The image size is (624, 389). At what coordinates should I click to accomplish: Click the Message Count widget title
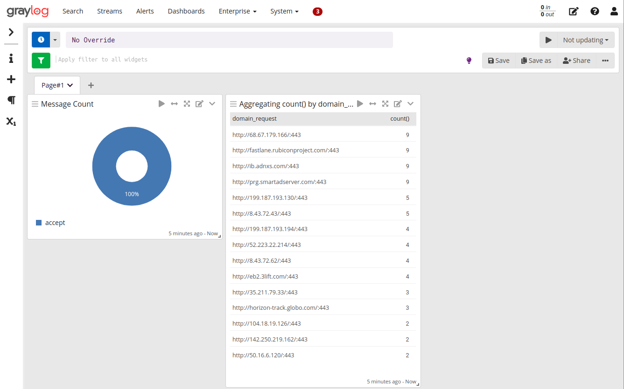67,104
